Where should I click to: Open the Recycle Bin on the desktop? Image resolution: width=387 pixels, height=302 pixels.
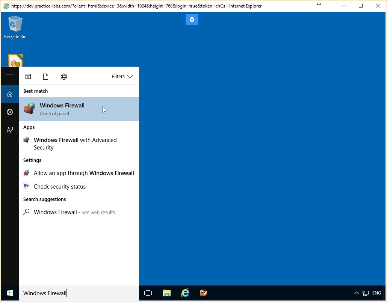(x=15, y=26)
